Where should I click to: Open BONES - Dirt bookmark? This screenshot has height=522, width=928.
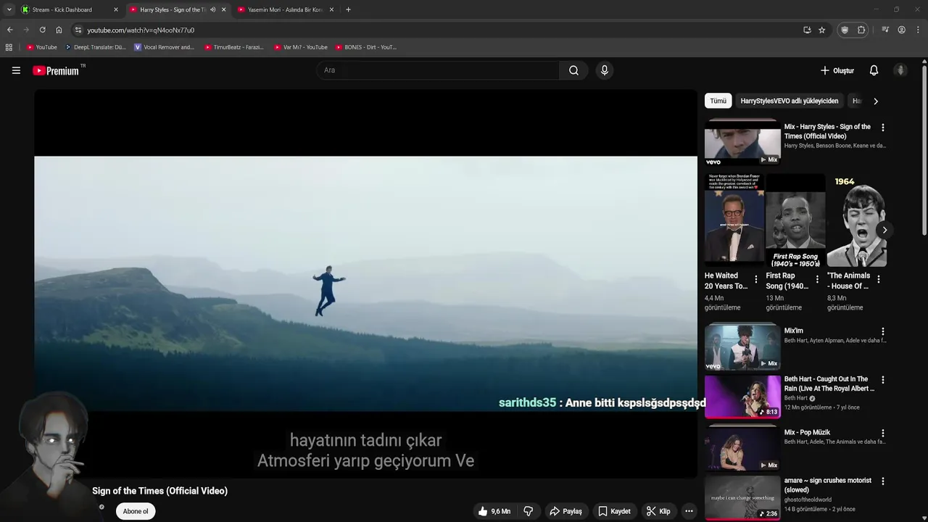[366, 47]
